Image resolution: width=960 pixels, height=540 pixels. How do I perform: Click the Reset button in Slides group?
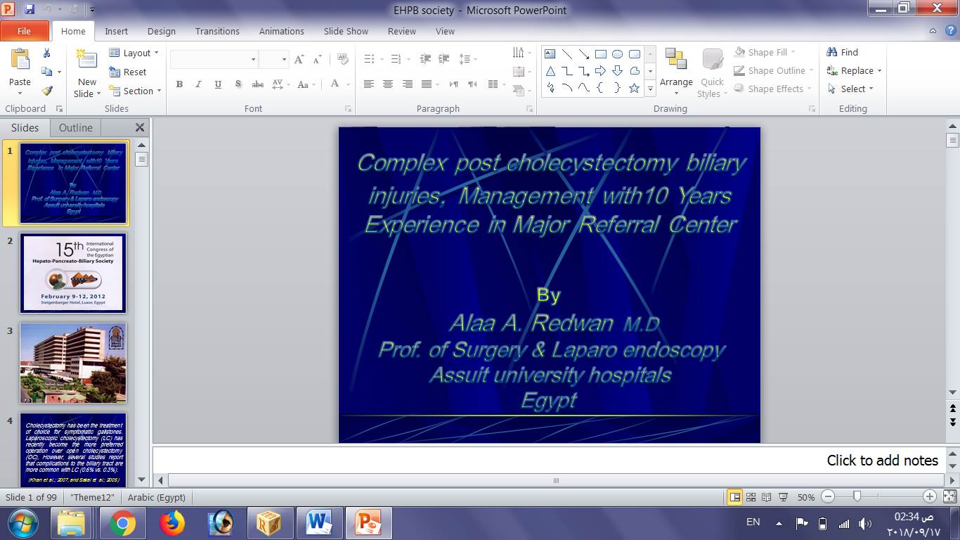128,72
